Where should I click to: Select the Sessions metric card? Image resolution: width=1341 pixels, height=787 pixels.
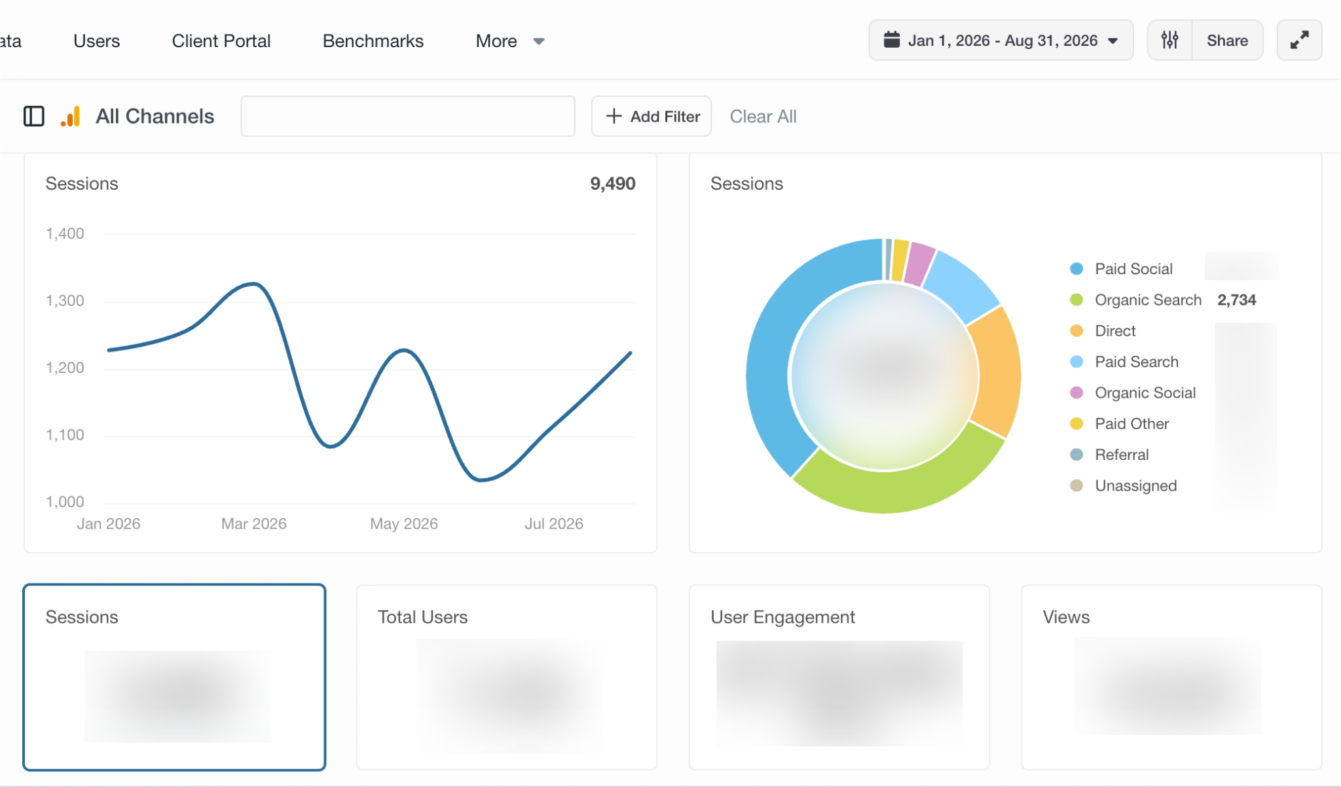coord(174,677)
